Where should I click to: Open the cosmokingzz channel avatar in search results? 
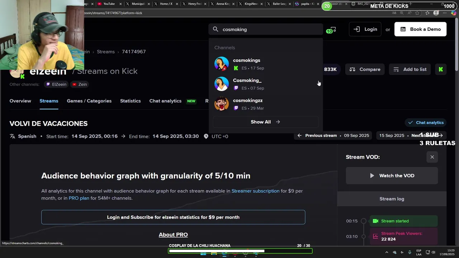point(222,104)
